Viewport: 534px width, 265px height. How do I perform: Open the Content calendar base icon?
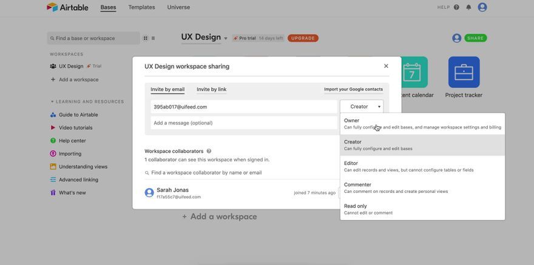coord(414,72)
